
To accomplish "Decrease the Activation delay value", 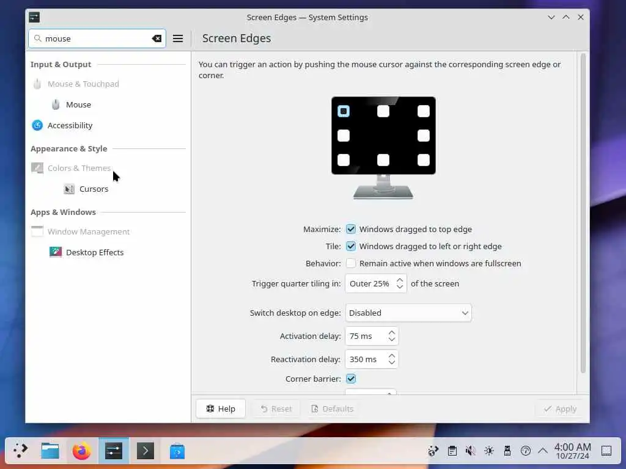I will click(x=392, y=340).
